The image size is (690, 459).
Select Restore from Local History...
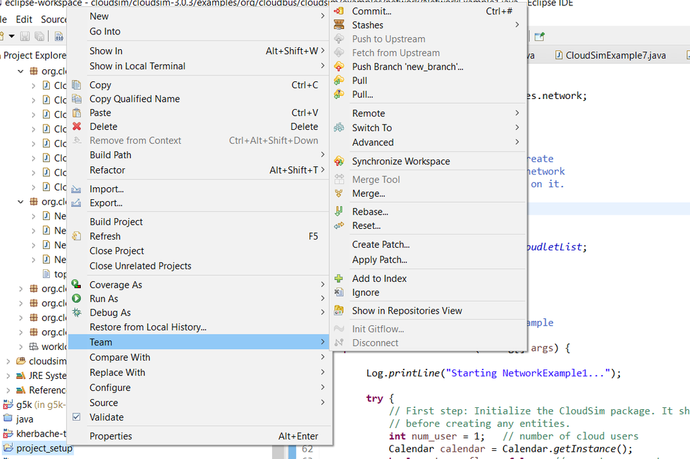[200, 326]
